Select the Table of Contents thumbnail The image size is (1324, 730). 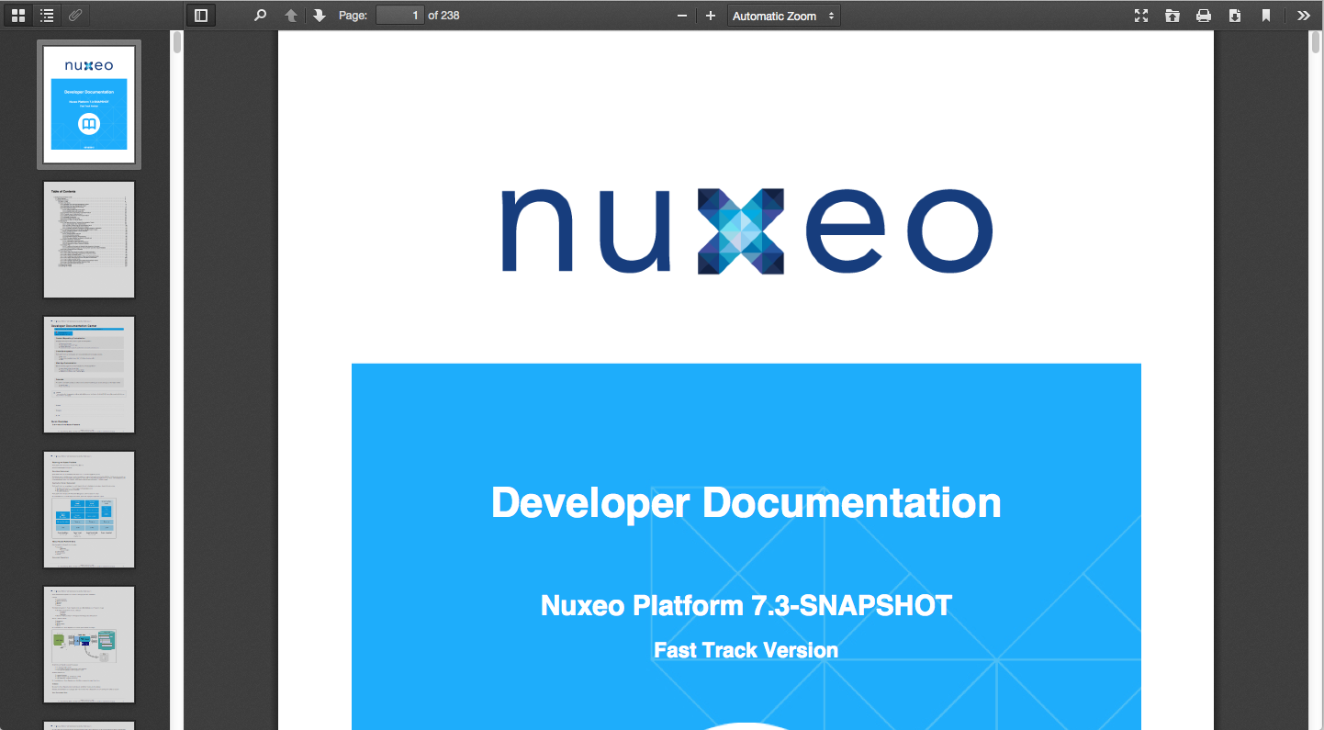89,240
